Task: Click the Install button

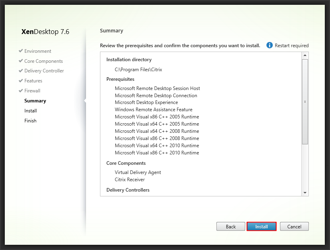Action: (262, 226)
